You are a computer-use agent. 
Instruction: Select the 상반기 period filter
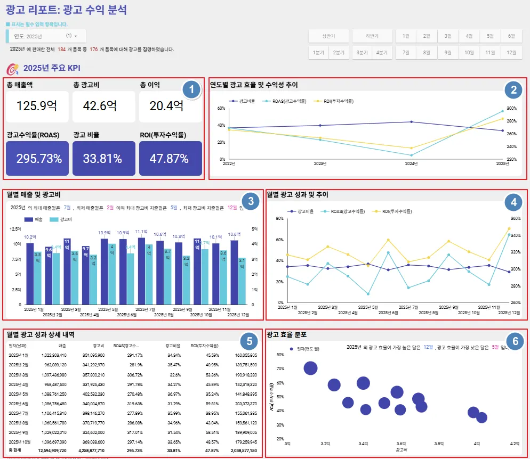[x=328, y=36]
